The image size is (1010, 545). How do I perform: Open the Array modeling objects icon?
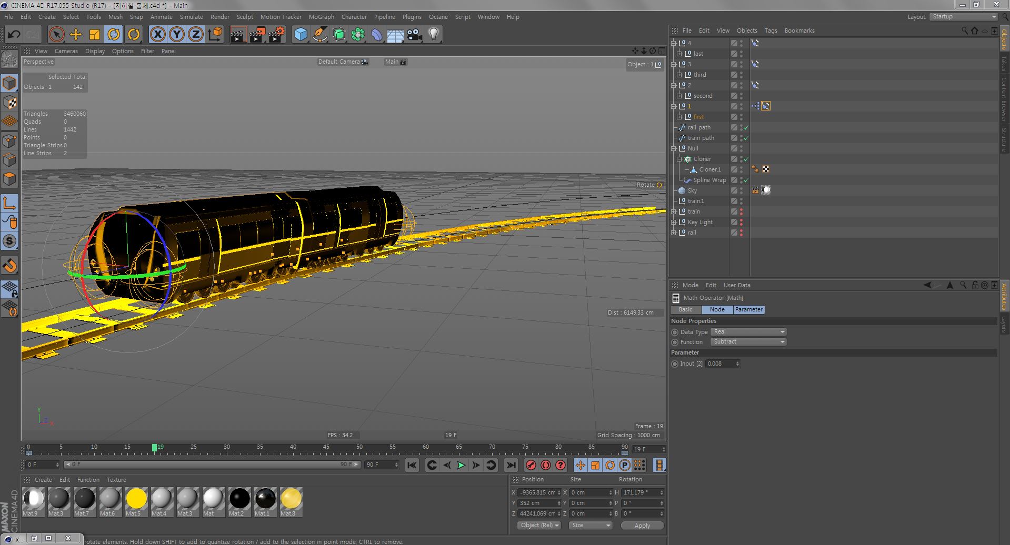click(x=358, y=35)
